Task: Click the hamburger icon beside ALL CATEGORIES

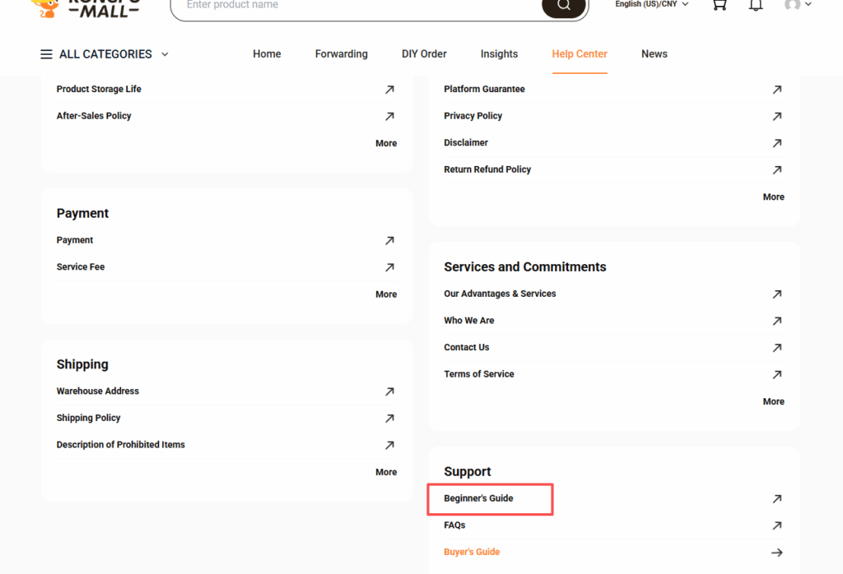Action: coord(46,54)
